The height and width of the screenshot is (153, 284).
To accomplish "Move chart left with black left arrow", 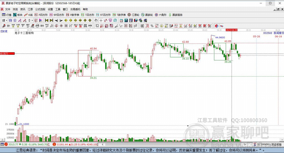I will (x=56, y=20).
